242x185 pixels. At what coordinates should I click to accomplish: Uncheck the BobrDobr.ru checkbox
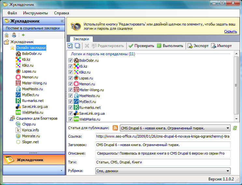70,60
